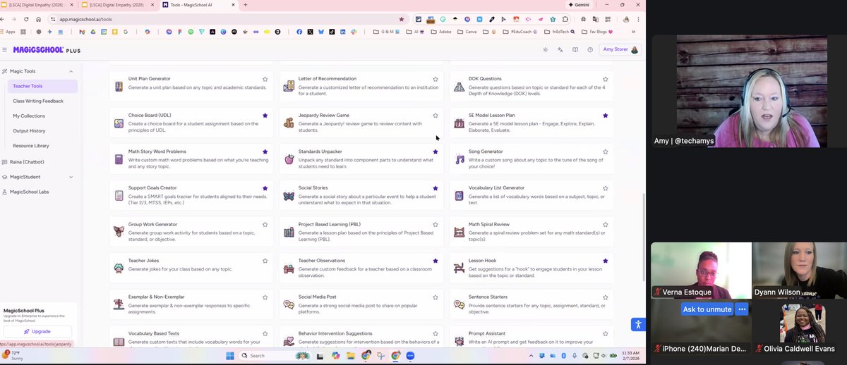The height and width of the screenshot is (365, 847).
Task: Click the Song Generator music note icon
Action: pos(459,160)
